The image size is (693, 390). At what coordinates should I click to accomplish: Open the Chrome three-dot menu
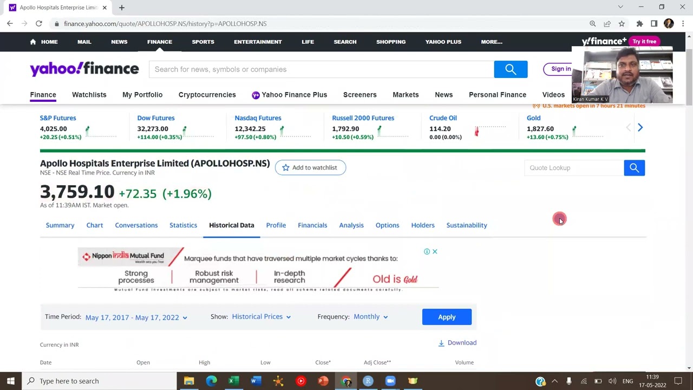tap(683, 24)
